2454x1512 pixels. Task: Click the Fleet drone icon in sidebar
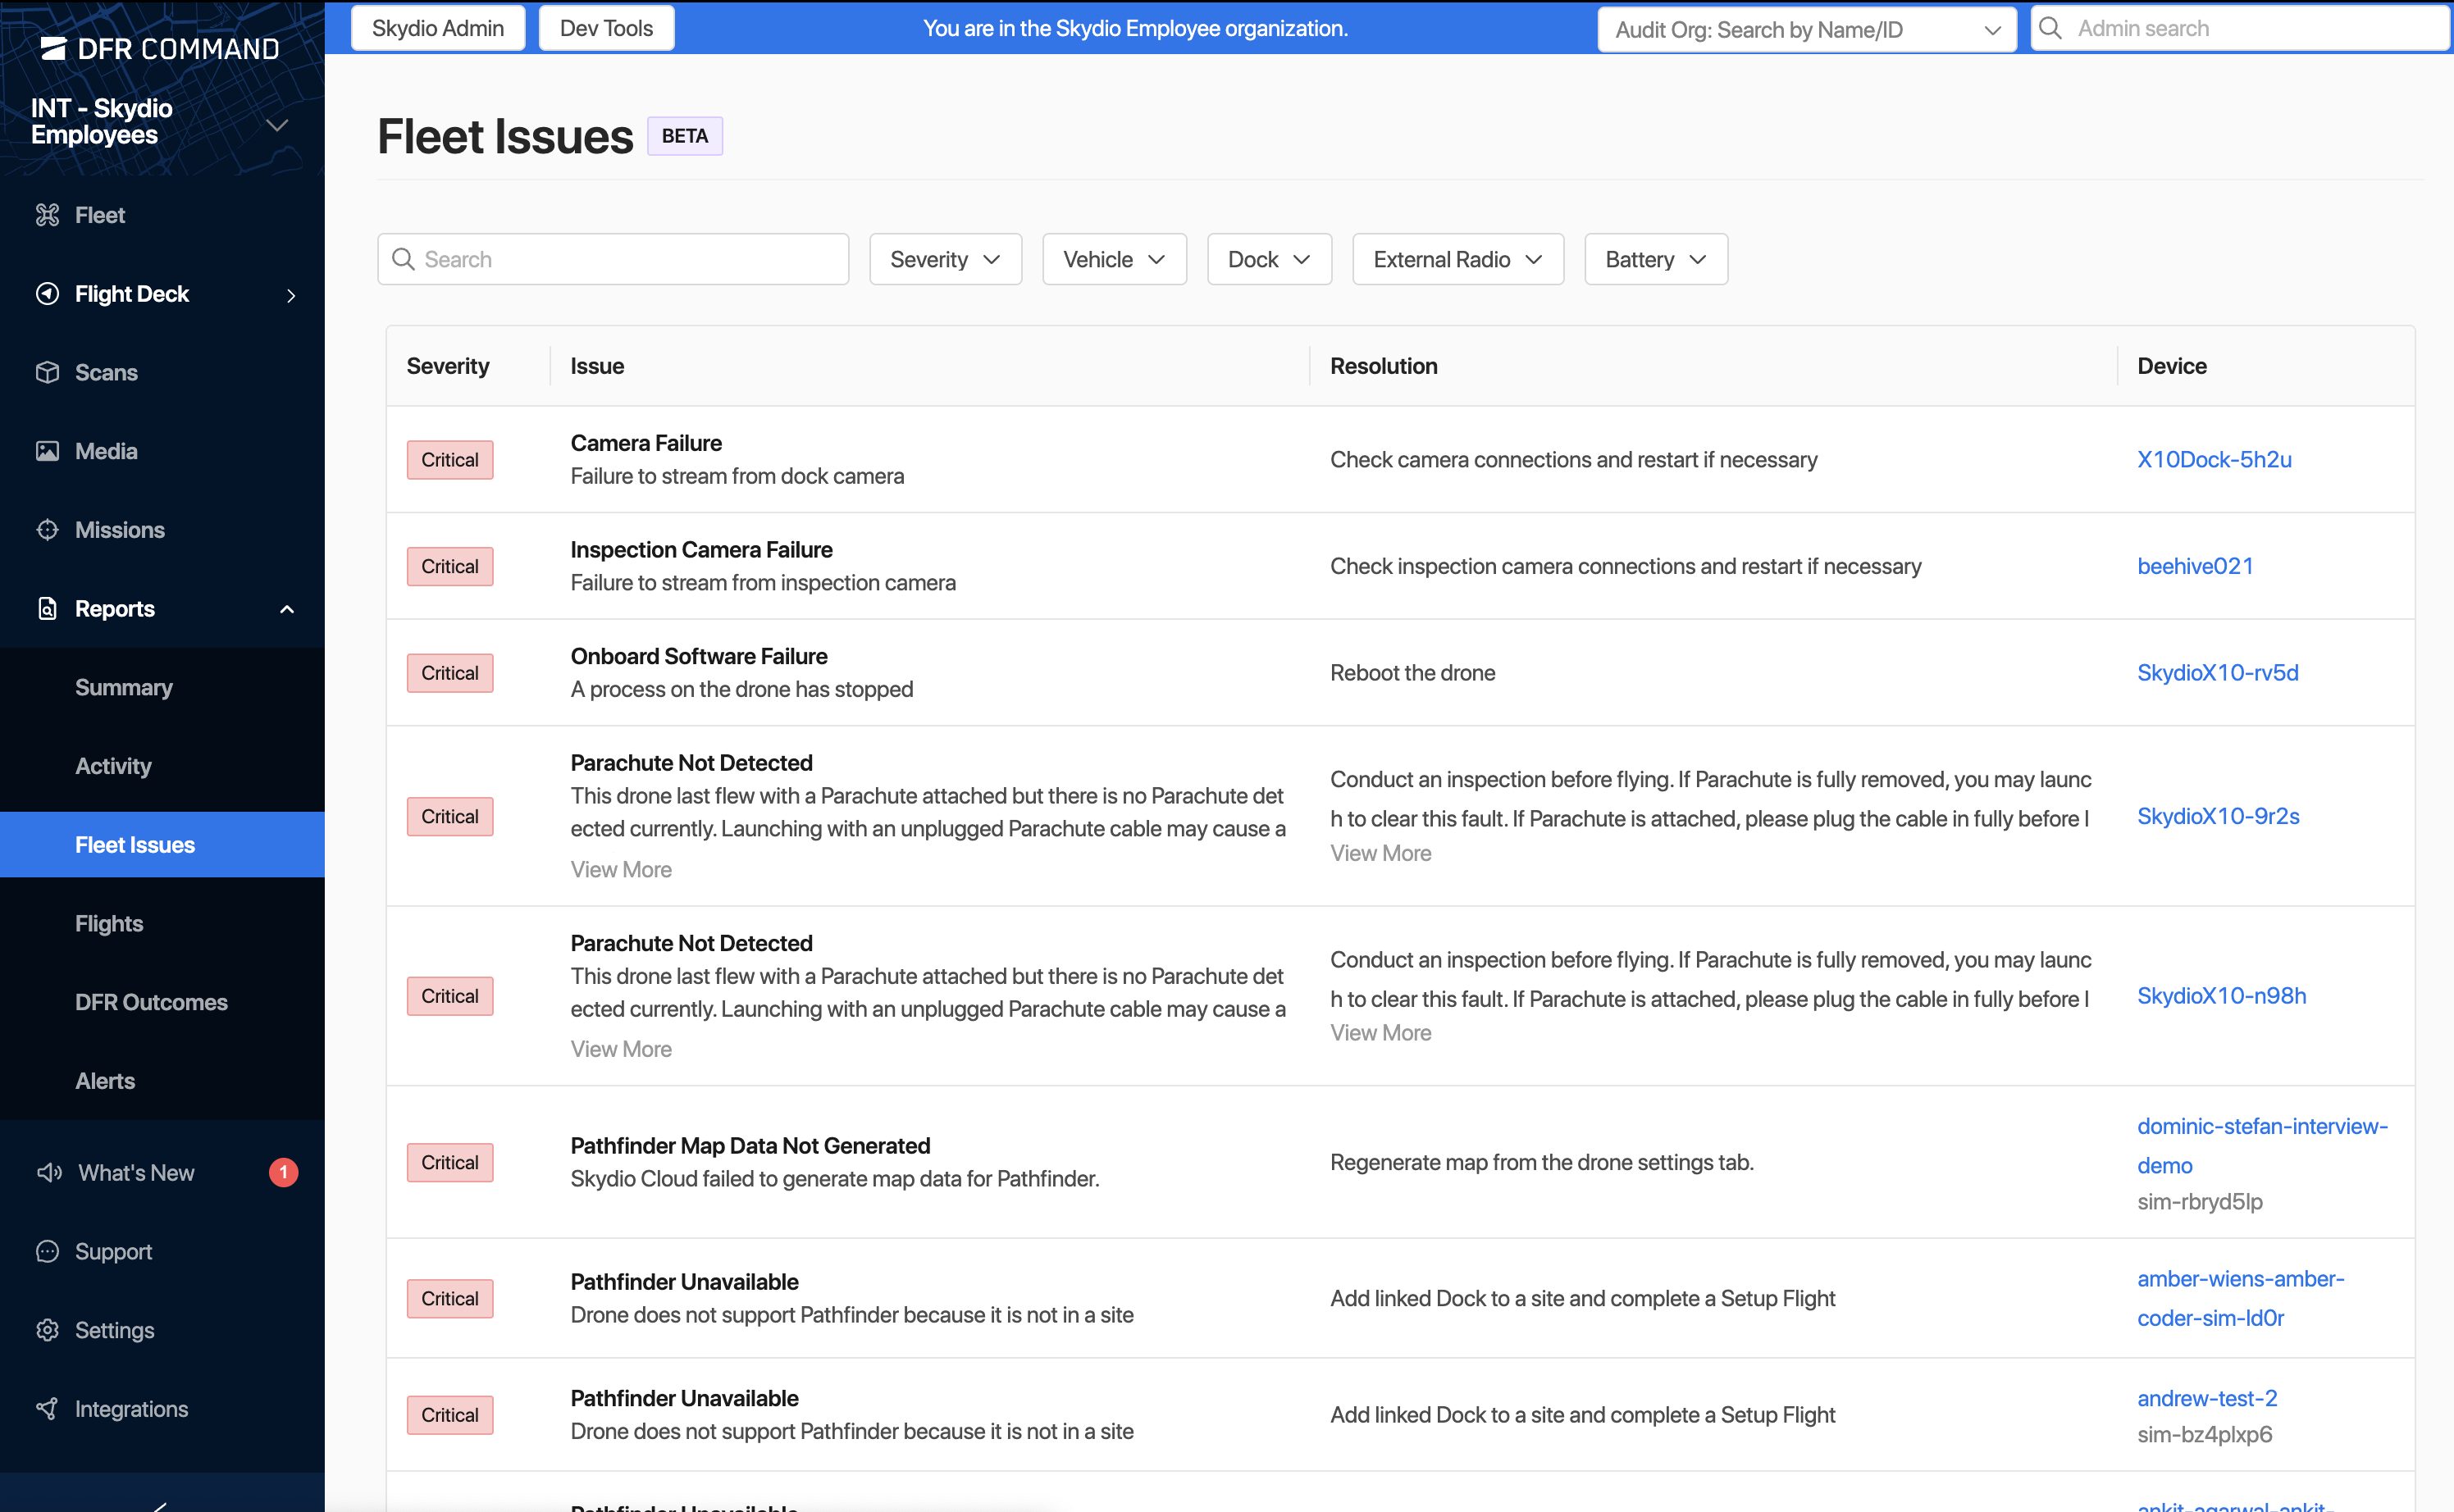pos(47,215)
